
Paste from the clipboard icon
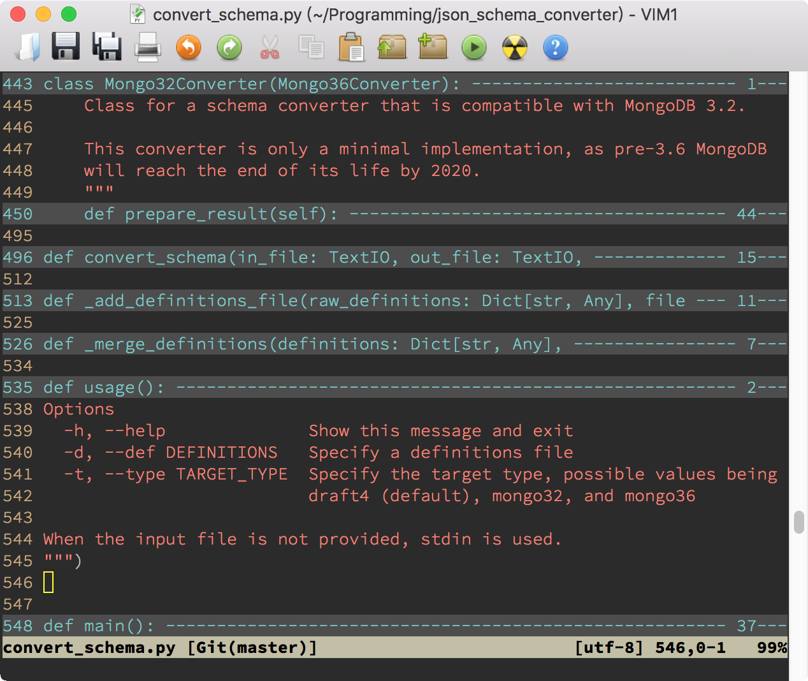pos(351,47)
